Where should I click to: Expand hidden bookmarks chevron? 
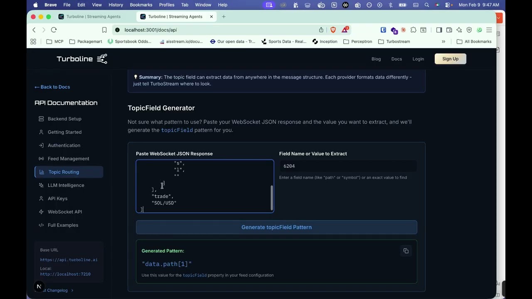443,42
